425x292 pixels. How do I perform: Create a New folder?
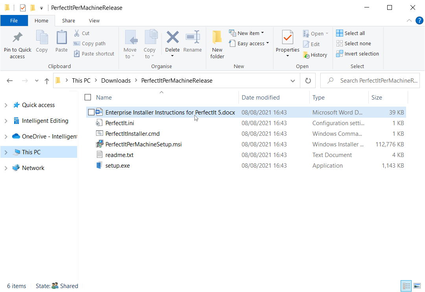tap(217, 45)
